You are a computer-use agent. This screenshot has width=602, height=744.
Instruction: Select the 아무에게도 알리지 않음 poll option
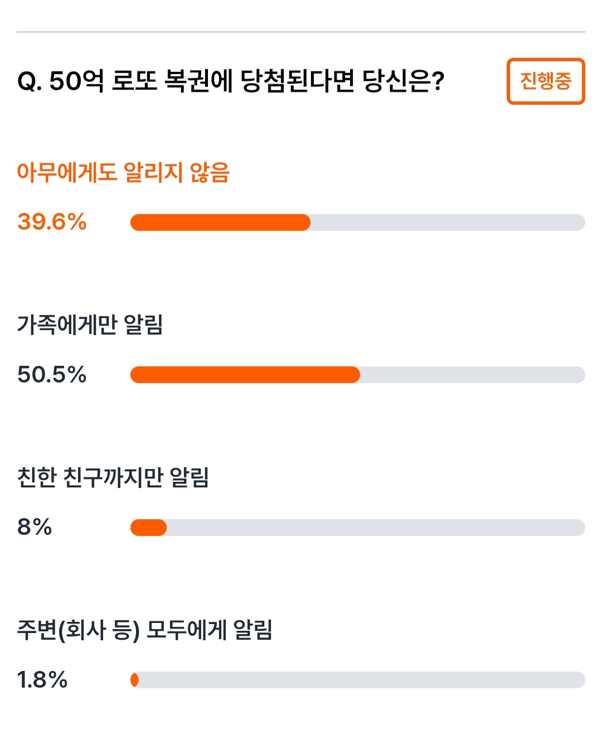click(x=123, y=172)
